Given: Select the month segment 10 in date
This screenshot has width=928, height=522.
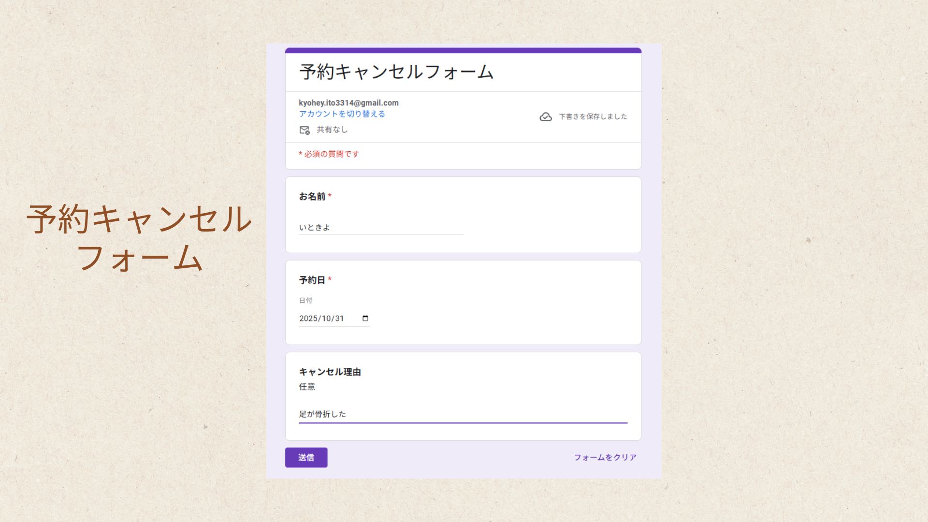Looking at the screenshot, I should tap(326, 319).
